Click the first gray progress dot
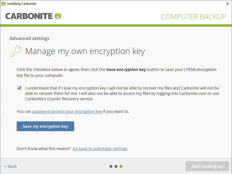Screen dimensions: 232x174 (x=111, y=166)
